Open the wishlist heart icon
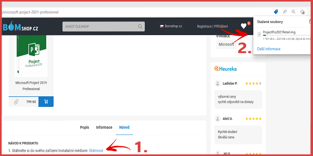The image size is (313, 156). tap(243, 26)
